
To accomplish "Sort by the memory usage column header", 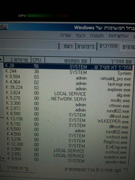I will (17, 60).
